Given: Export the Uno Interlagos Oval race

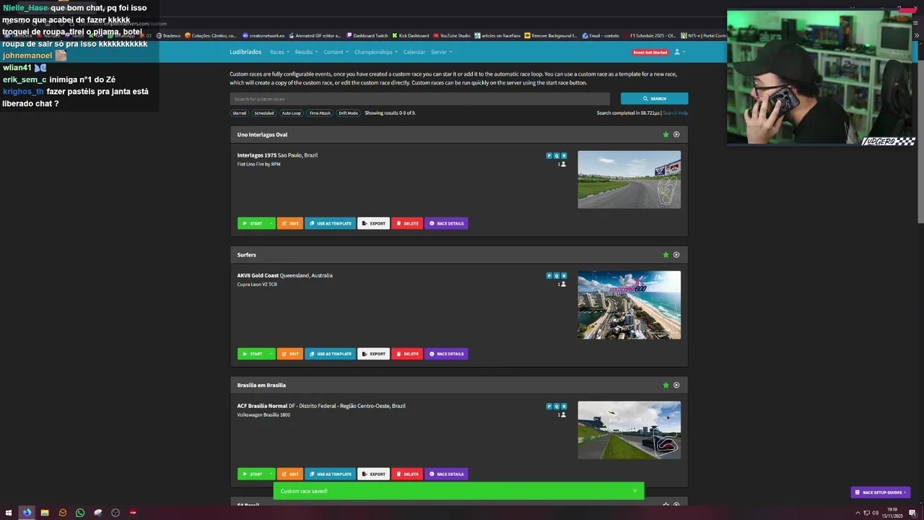Looking at the screenshot, I should point(374,223).
